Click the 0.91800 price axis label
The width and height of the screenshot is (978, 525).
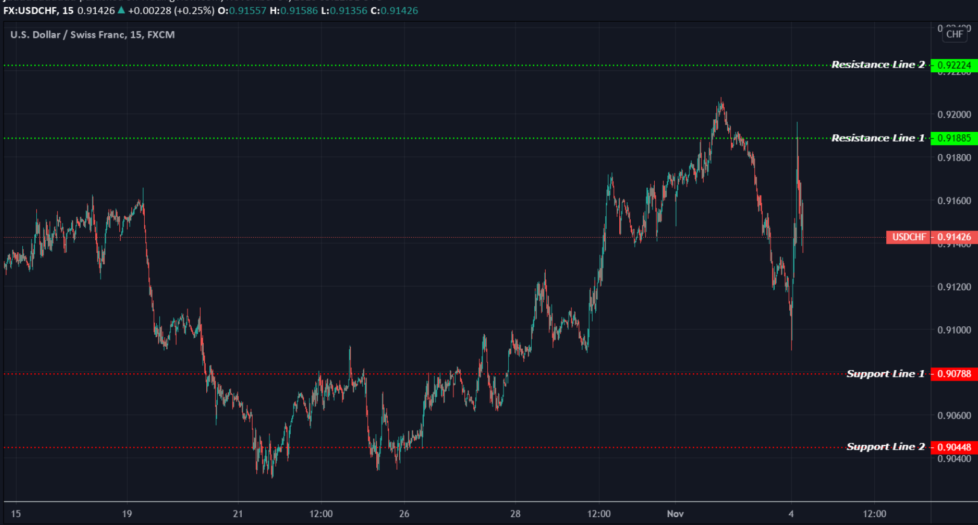click(954, 158)
